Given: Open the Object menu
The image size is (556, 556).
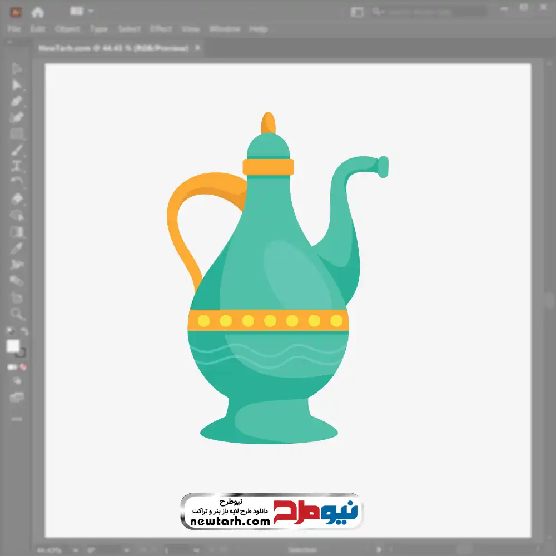Looking at the screenshot, I should [66, 29].
